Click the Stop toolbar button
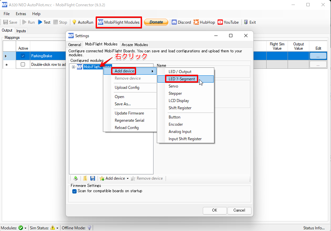331x231 pixels. [x=60, y=22]
